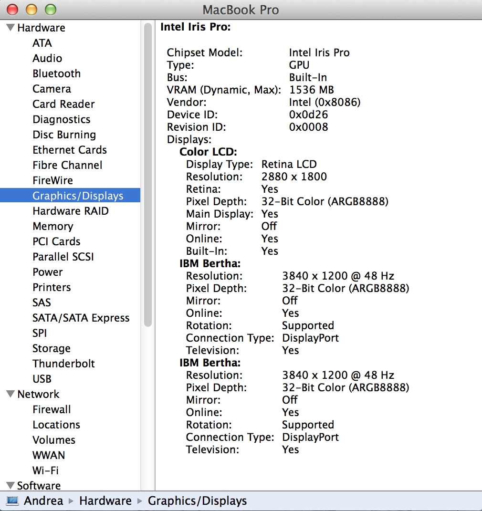Click the Color LCD heading
This screenshot has height=511, width=482.
pos(208,152)
